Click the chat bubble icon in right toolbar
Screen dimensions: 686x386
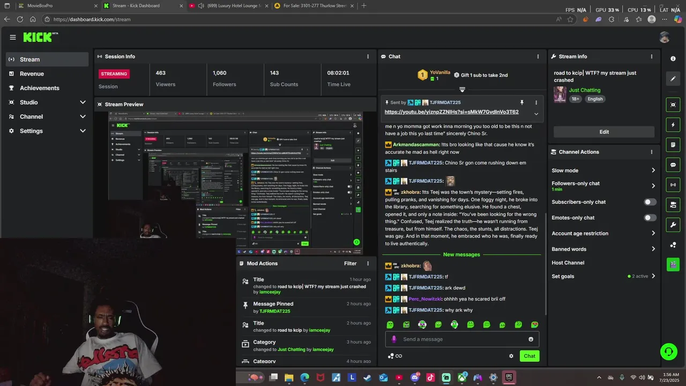coord(673,165)
